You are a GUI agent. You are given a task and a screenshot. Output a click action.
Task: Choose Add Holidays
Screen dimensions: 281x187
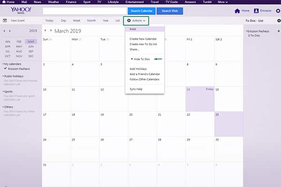(138, 69)
